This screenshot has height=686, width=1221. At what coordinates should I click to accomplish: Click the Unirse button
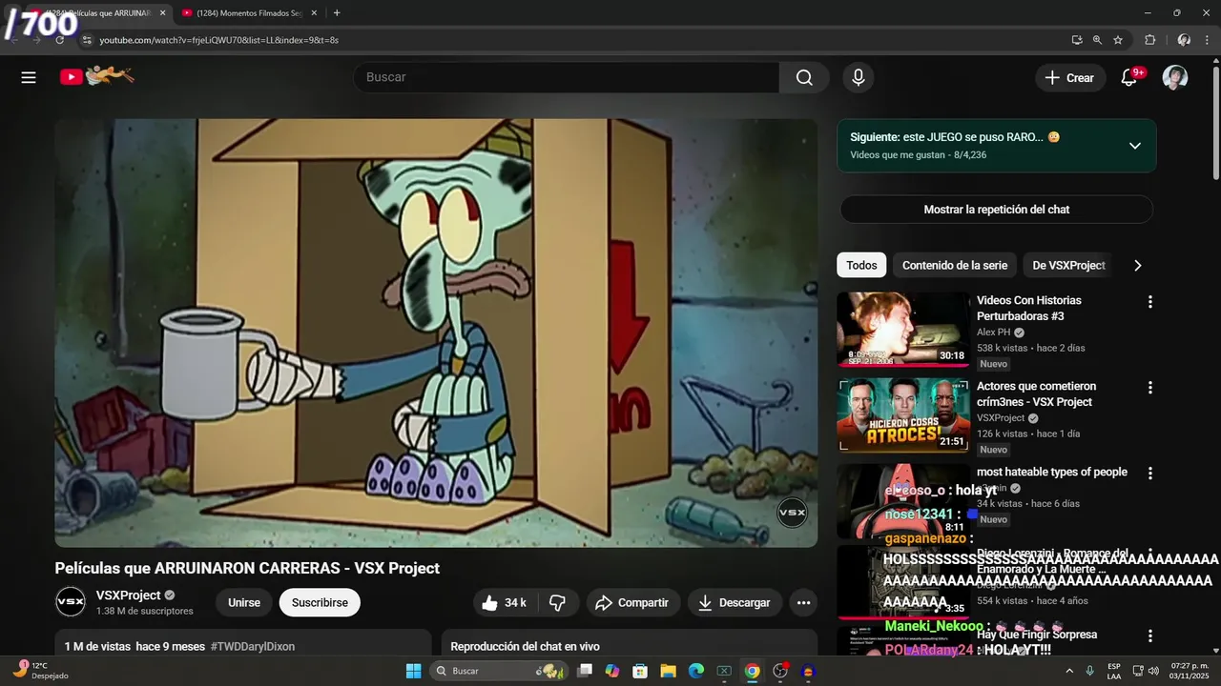tap(244, 603)
